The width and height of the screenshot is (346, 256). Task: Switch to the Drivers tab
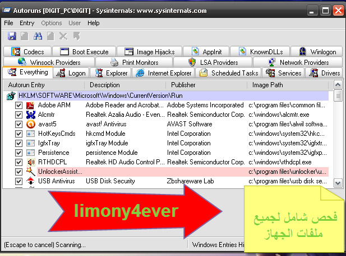324,73
